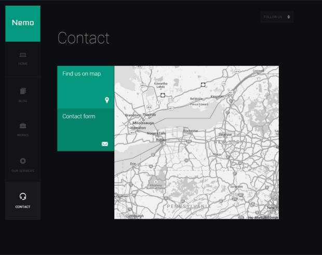322x255 pixels.
Task: Click Mississauga label on the map
Action: pos(143,123)
